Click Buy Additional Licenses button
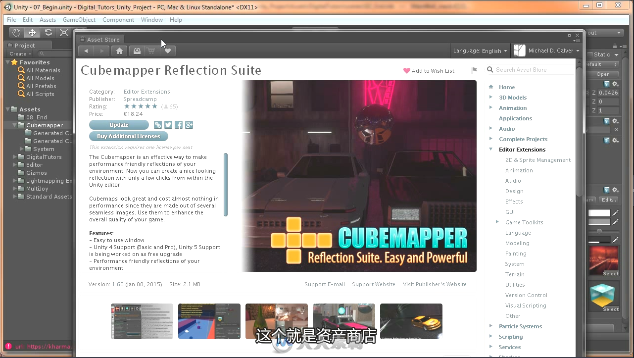 [129, 136]
